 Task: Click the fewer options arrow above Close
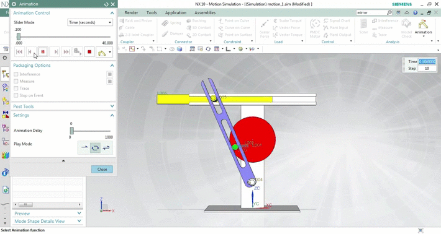pyautogui.click(x=63, y=161)
